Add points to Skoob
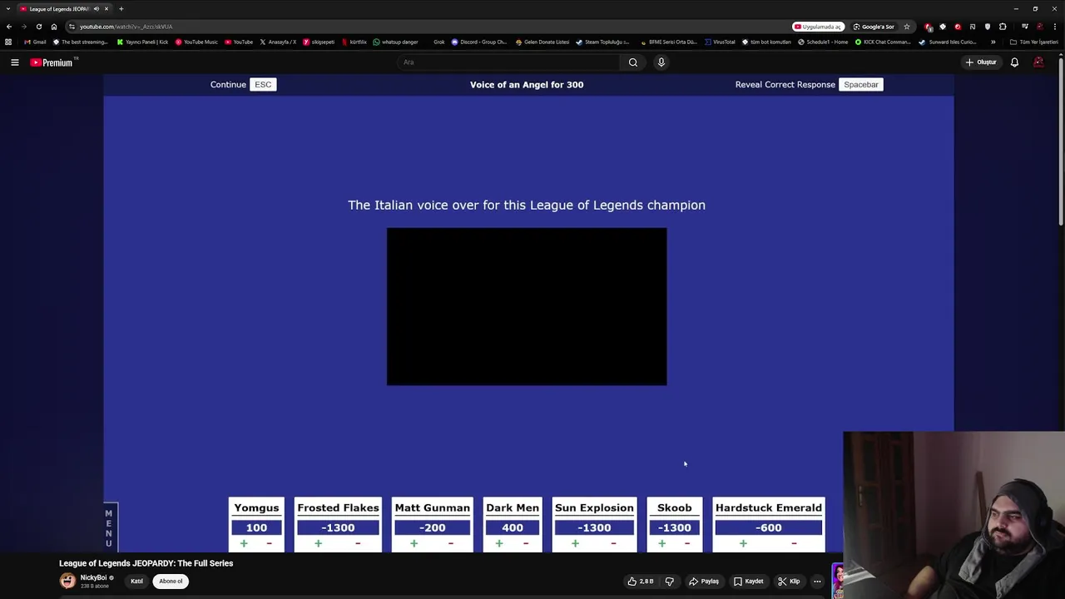1065x599 pixels. tap(662, 543)
